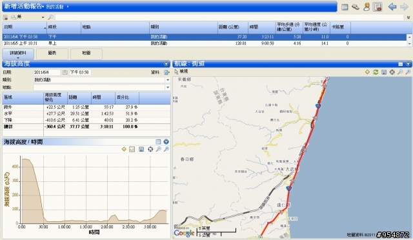Sort by the 卡路里 calories column header

point(340,27)
